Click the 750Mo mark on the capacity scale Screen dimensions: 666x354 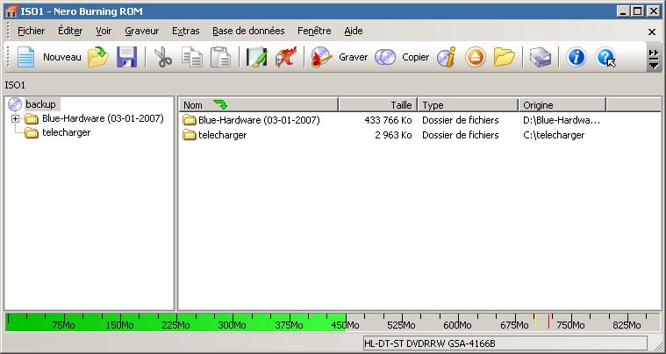pyautogui.click(x=570, y=325)
